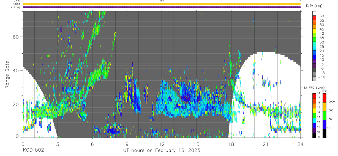Click the "16" label on TX FRQ scale
This screenshot has height=156, width=338.
click(318, 103)
